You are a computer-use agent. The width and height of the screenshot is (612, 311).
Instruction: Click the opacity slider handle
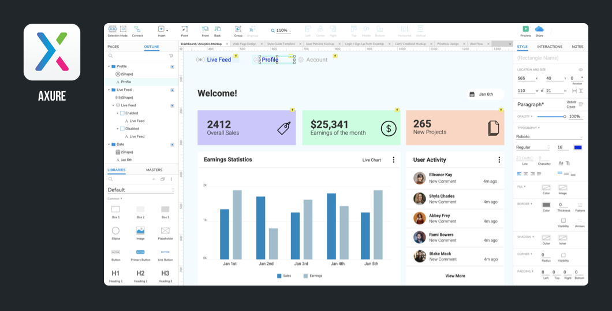point(565,116)
